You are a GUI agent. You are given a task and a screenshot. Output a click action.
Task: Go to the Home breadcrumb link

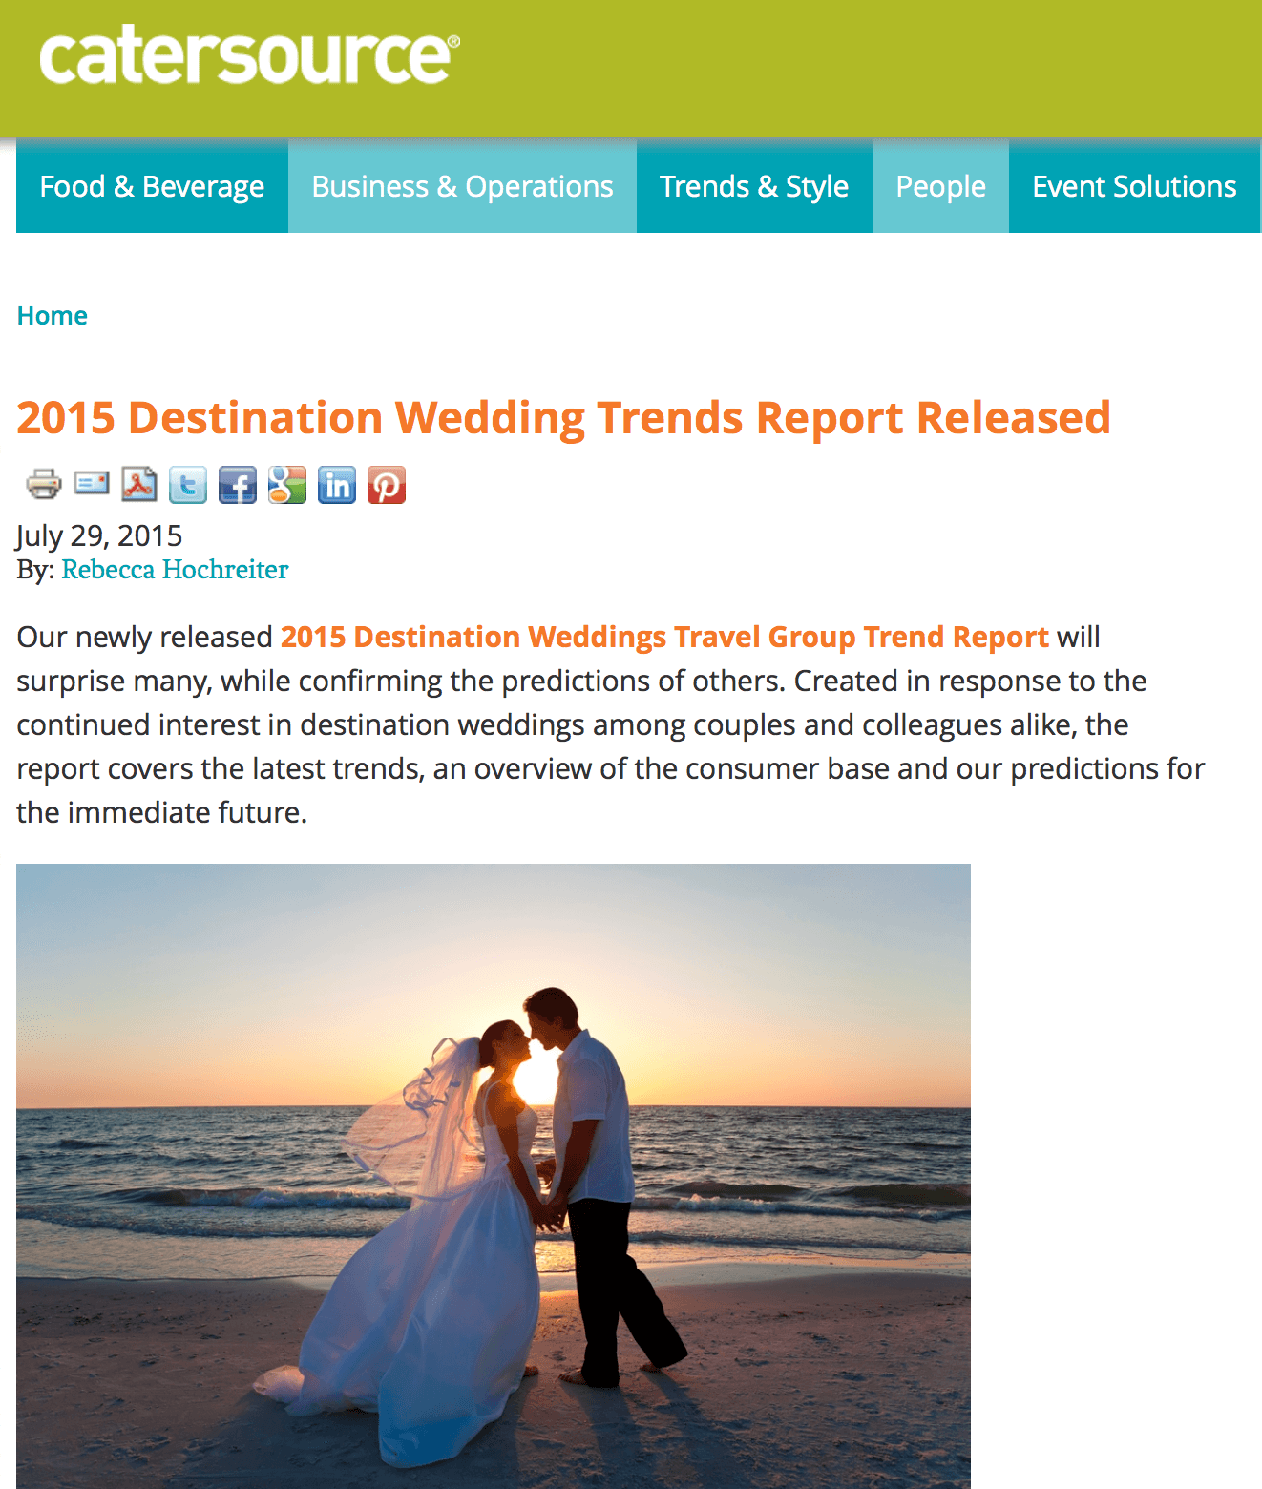(x=53, y=316)
